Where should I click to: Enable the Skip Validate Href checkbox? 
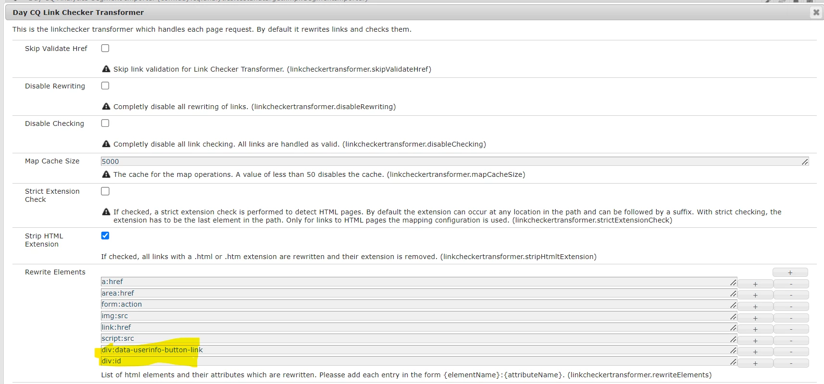click(105, 48)
